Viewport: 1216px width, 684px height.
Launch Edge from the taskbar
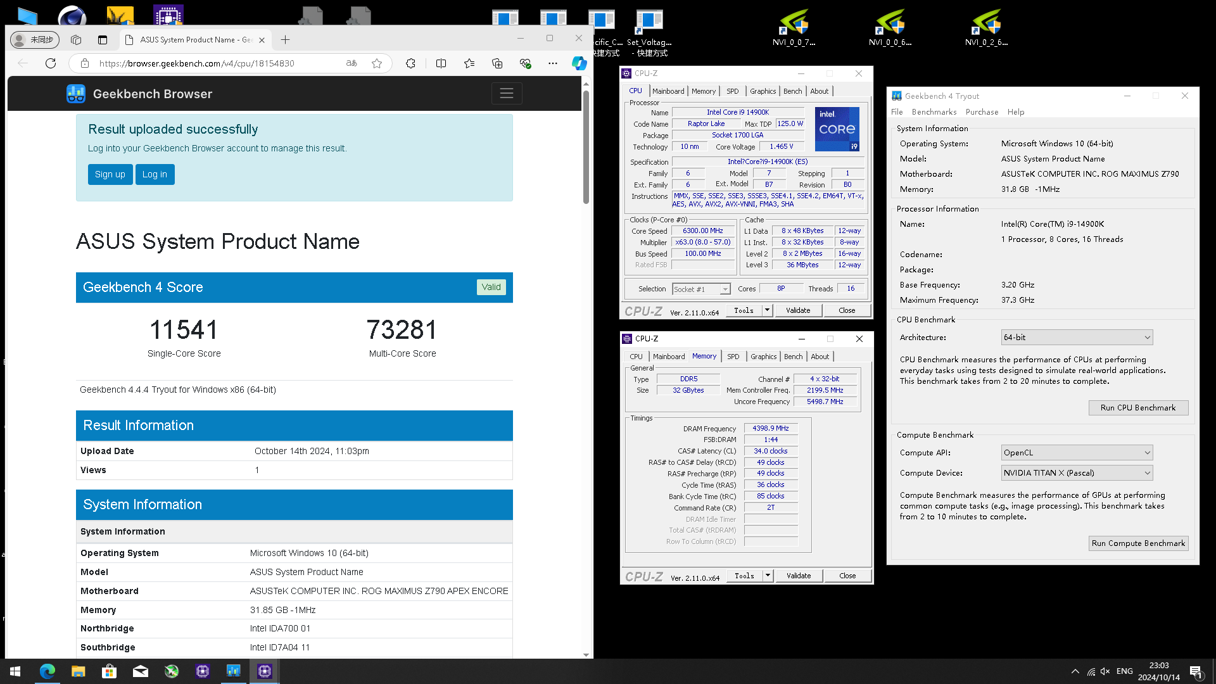click(x=47, y=671)
